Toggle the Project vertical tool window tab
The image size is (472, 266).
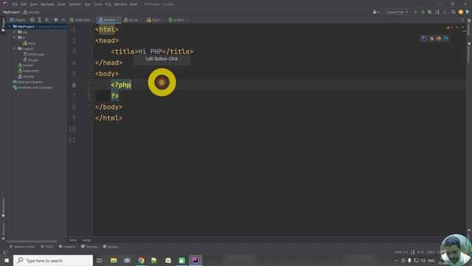[x=3, y=25]
